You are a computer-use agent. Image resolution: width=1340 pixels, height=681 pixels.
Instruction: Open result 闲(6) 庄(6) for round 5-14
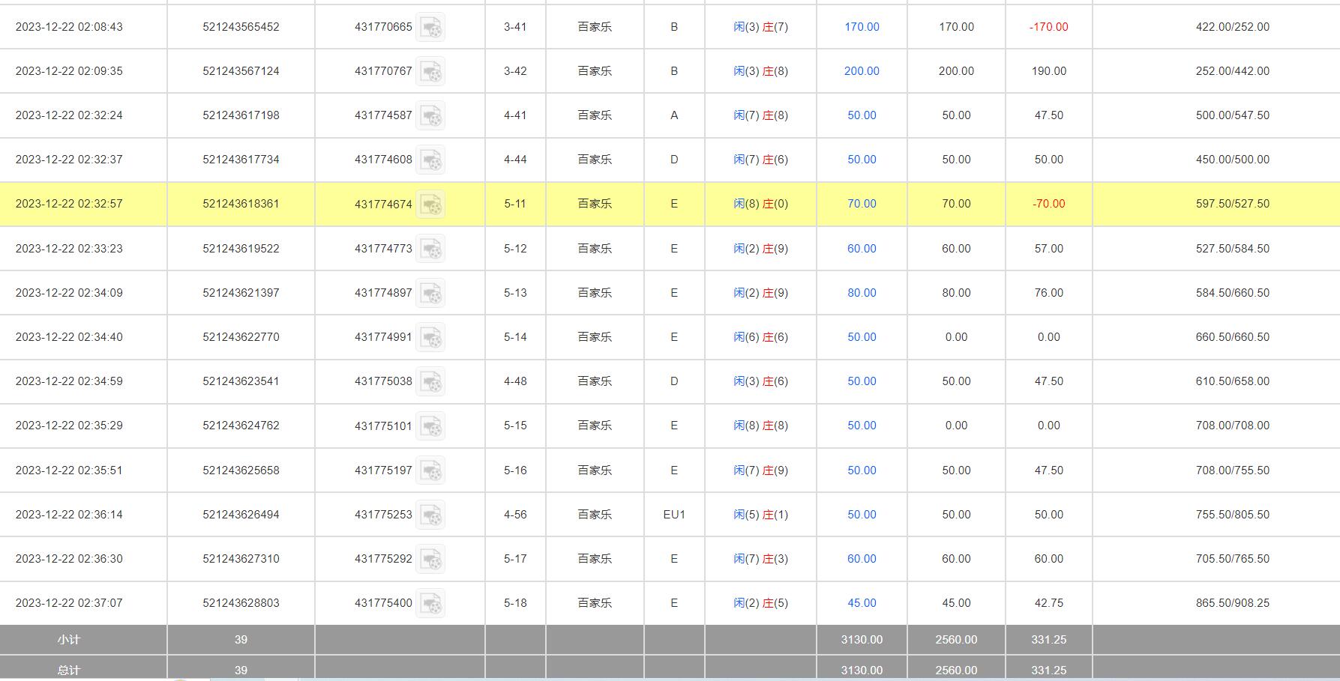click(760, 337)
